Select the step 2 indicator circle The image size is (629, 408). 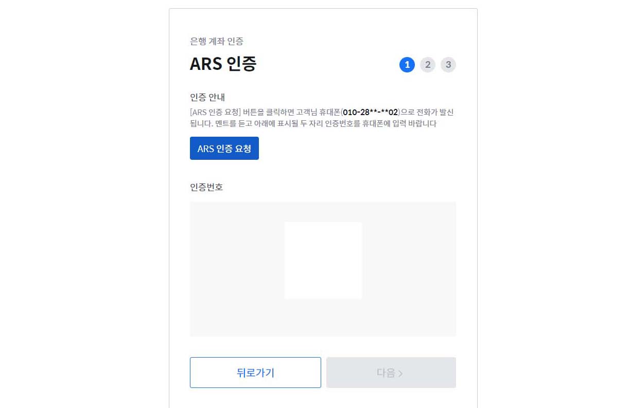click(x=428, y=65)
